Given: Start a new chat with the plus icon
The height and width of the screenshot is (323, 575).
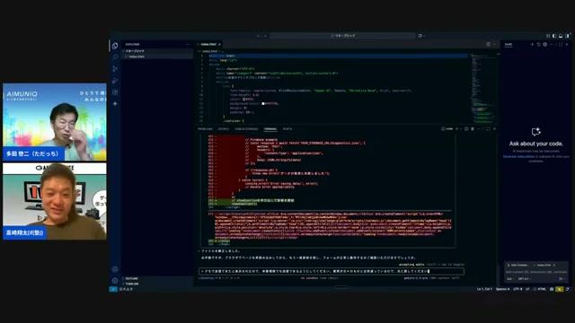Looking at the screenshot, I should (532, 44).
